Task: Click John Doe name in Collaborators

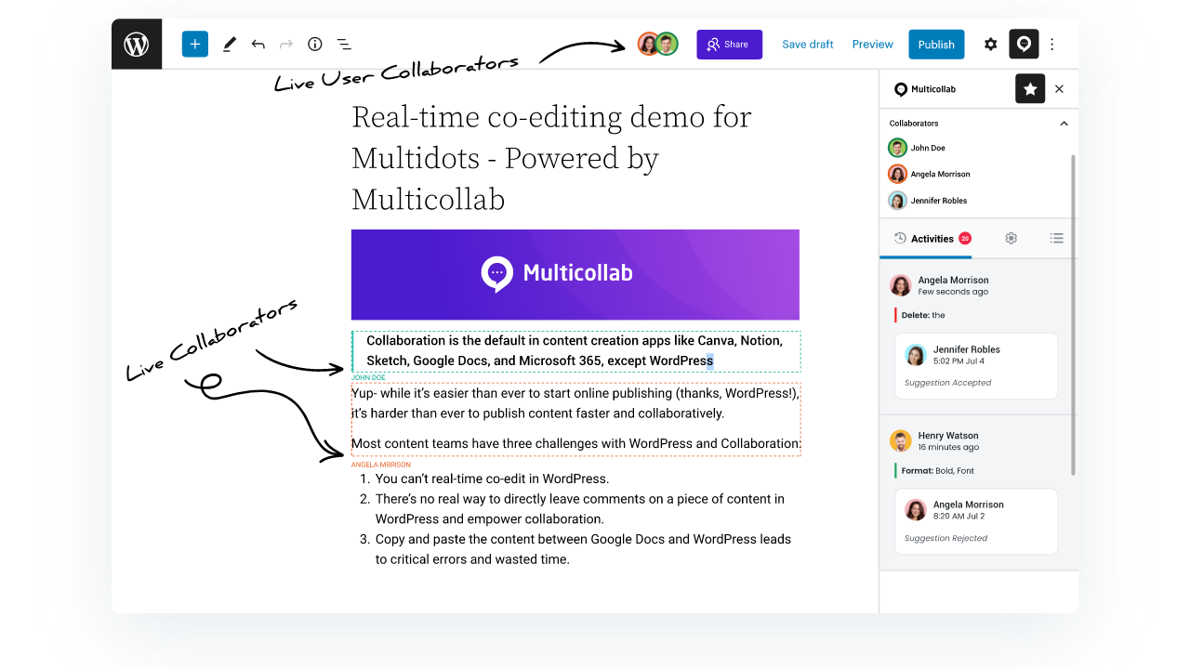Action: pos(928,148)
